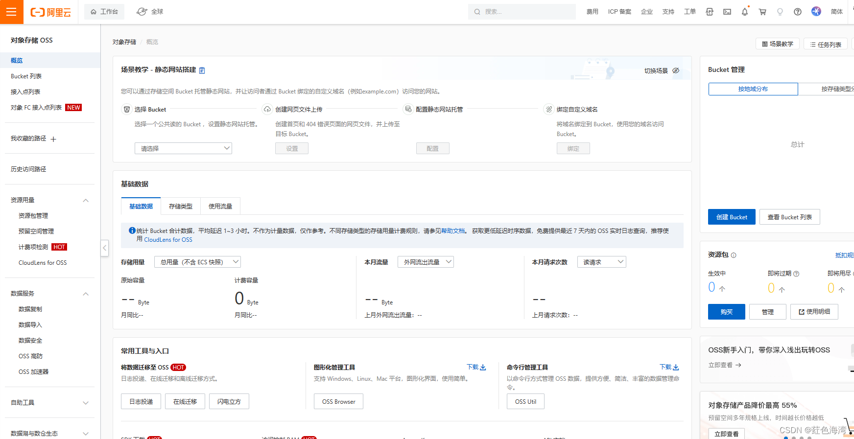Click the search magnifier icon
This screenshot has width=854, height=439.
[477, 12]
